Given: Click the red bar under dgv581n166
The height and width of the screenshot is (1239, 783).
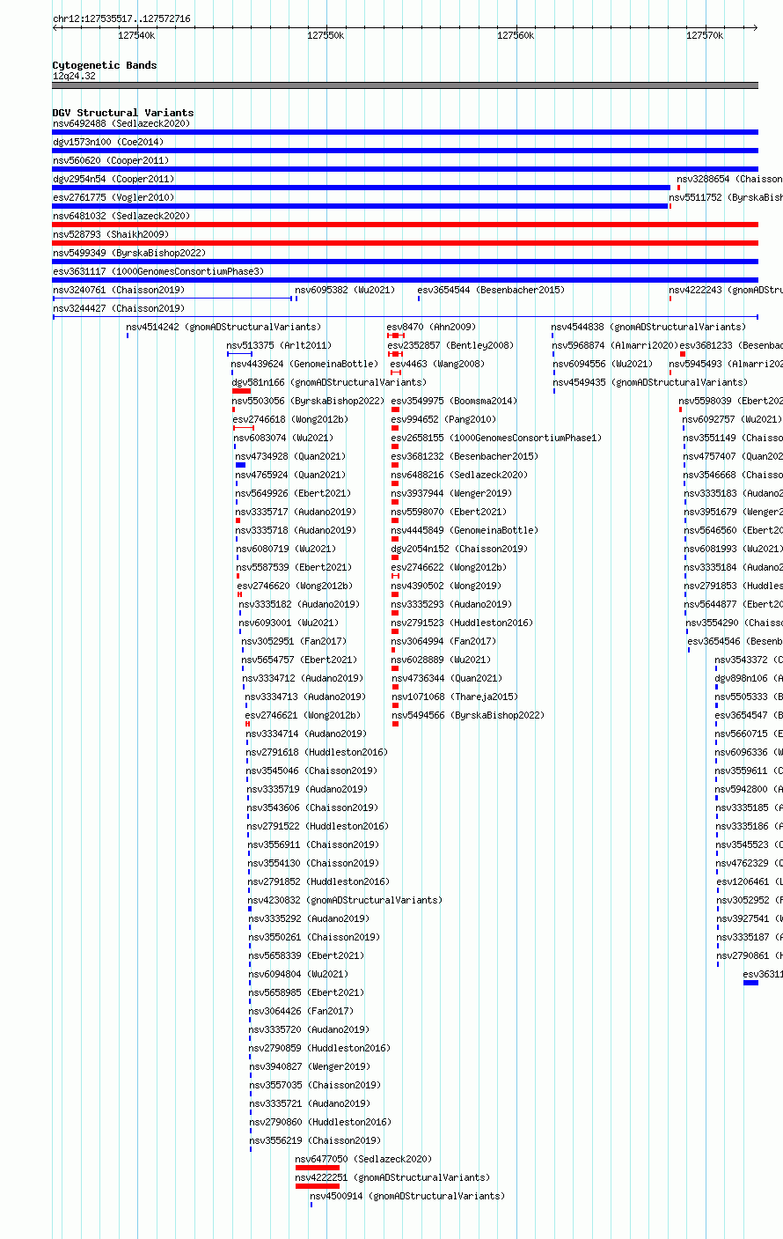Looking at the screenshot, I should point(242,391).
